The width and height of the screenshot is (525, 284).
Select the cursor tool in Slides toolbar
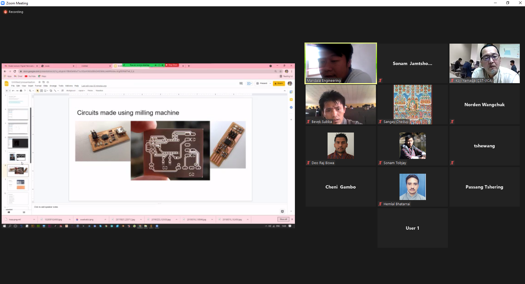[38, 91]
